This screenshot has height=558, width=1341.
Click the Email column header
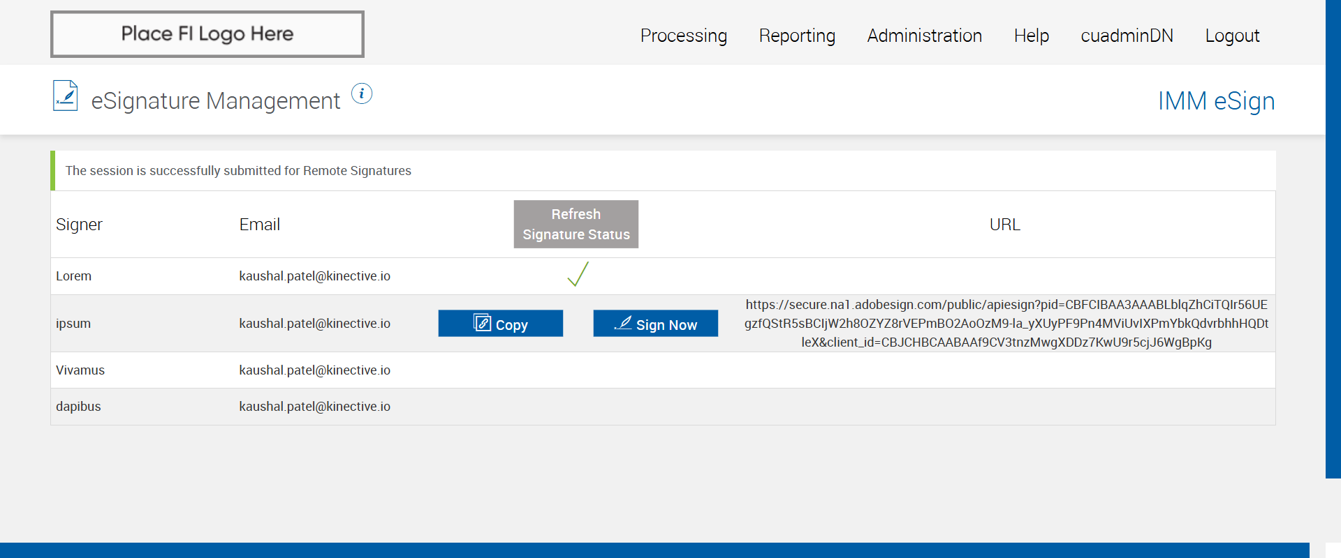click(x=260, y=225)
